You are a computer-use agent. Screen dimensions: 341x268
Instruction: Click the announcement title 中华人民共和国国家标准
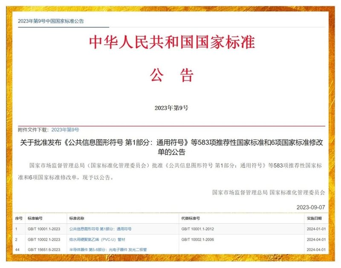point(170,43)
